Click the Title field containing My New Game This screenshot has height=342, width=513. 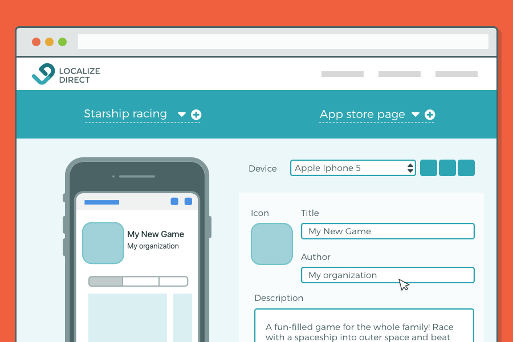pos(388,231)
